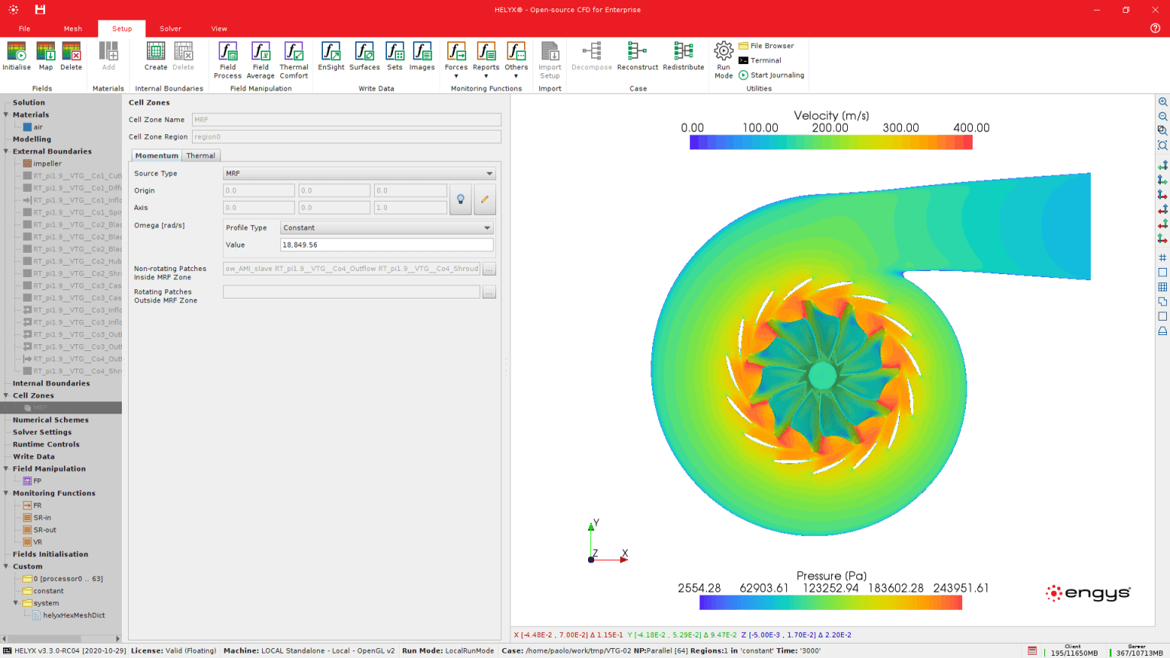Viewport: 1170px width, 658px height.
Task: Open the Profile Type Constant dropdown
Action: (x=386, y=228)
